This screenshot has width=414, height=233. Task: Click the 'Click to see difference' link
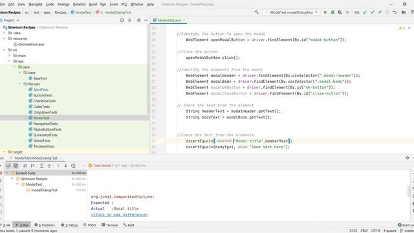(119, 214)
